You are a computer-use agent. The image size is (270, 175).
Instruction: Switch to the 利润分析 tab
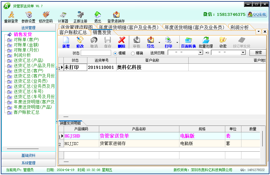coord(239,27)
